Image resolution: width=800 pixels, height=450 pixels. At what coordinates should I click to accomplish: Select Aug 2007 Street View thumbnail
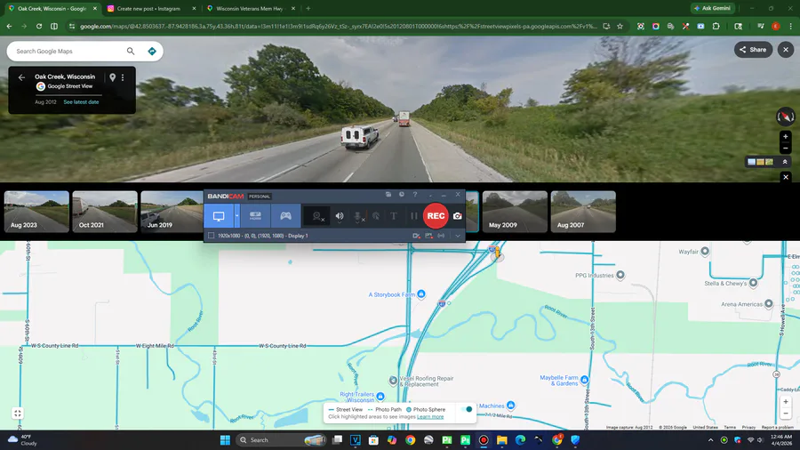click(583, 212)
